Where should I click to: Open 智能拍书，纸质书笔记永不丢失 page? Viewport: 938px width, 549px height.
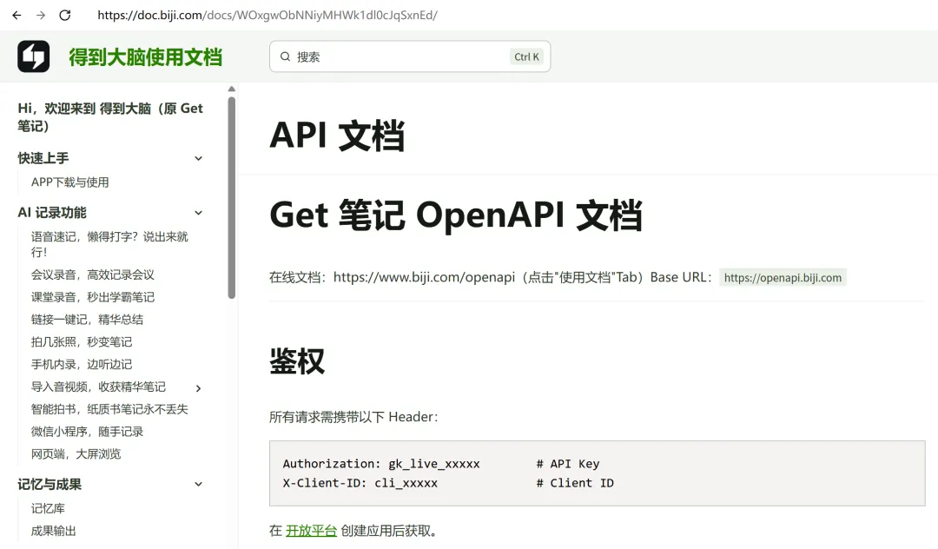click(109, 409)
